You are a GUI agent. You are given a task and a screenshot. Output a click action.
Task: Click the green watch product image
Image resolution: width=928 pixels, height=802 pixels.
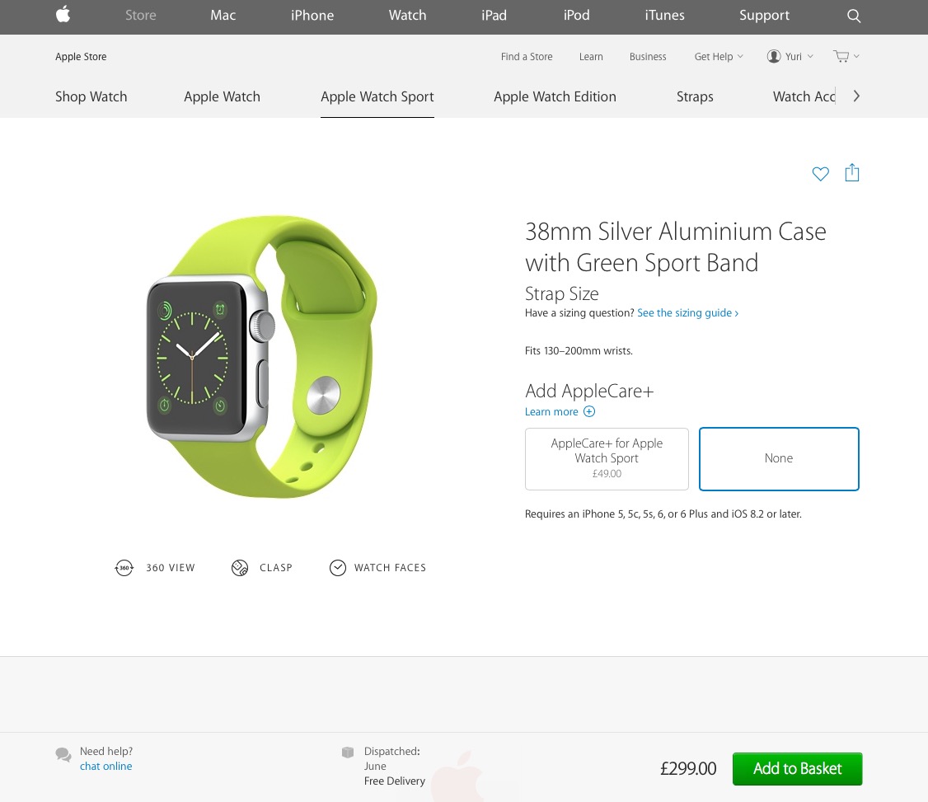tap(261, 357)
